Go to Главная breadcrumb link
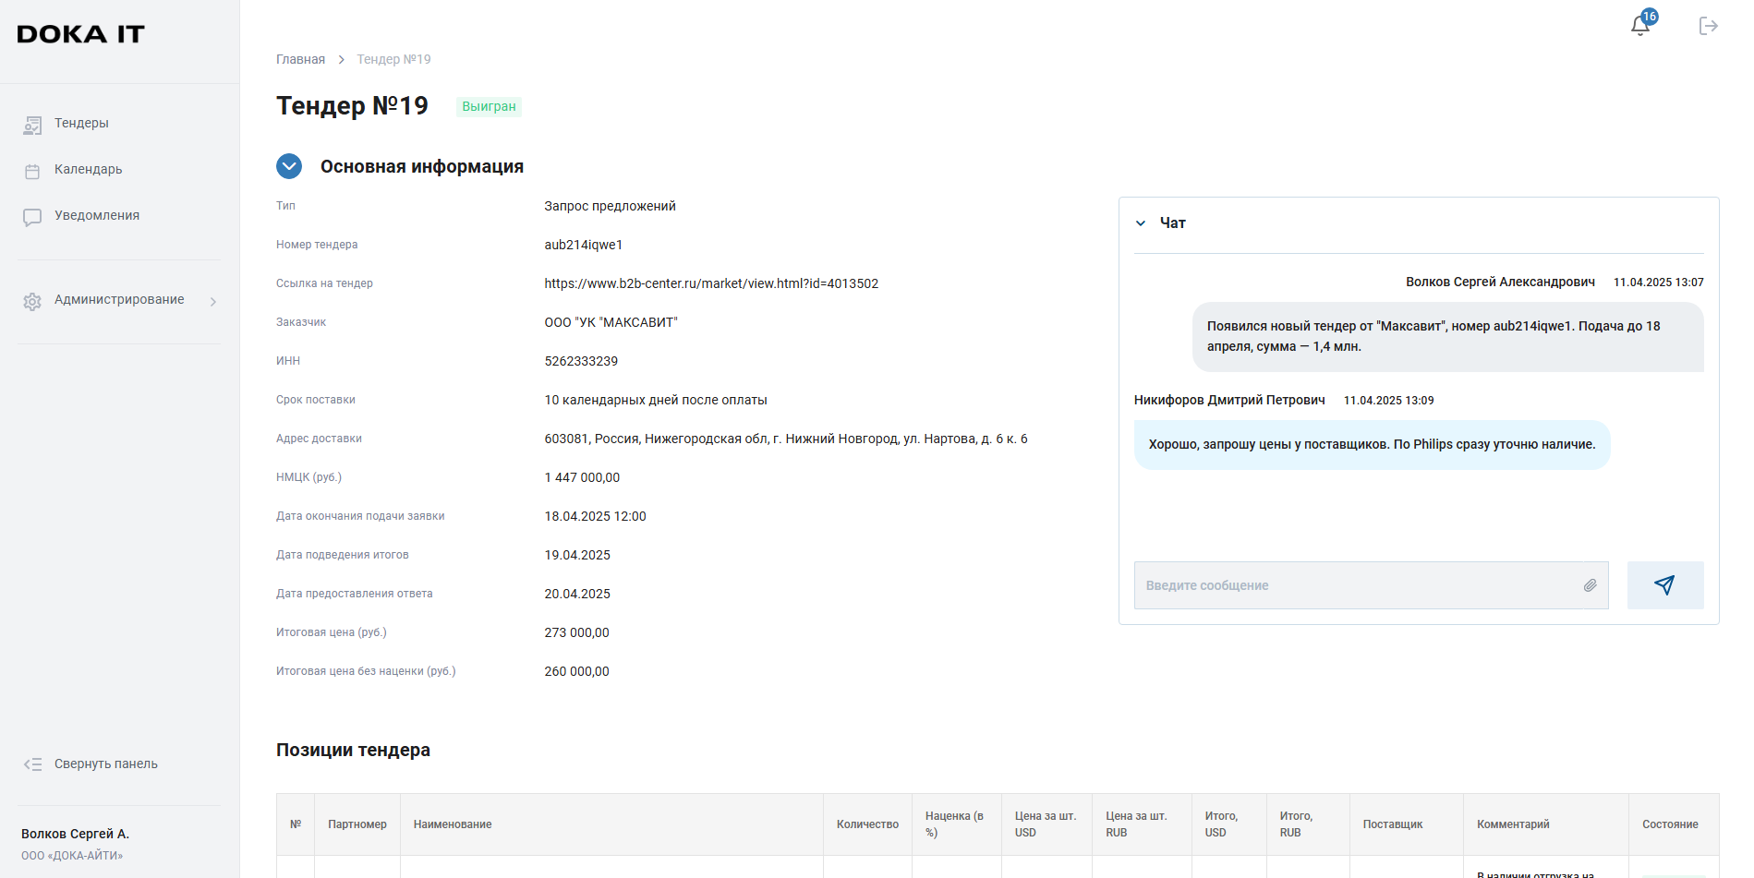1754x878 pixels. click(x=300, y=59)
